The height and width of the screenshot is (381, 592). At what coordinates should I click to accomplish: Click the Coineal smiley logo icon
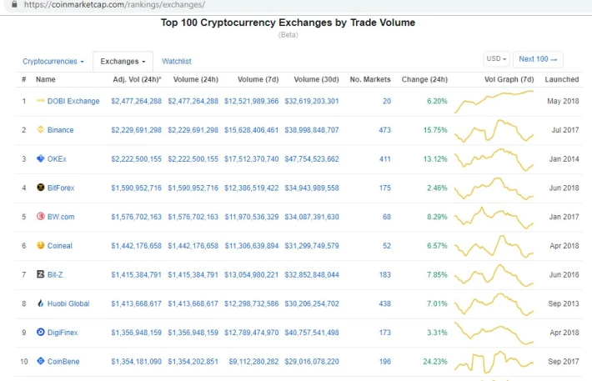[x=40, y=245]
